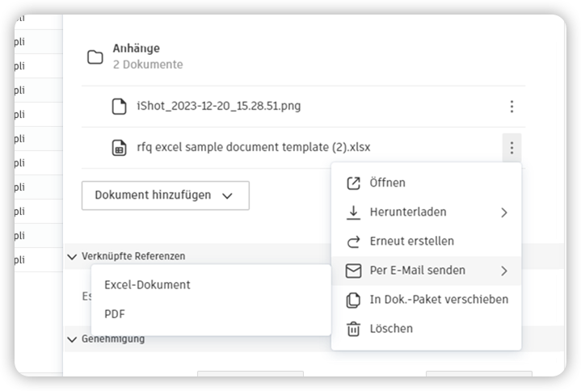Open the rfq excel sample document template
581x391 pixels.
pos(254,148)
